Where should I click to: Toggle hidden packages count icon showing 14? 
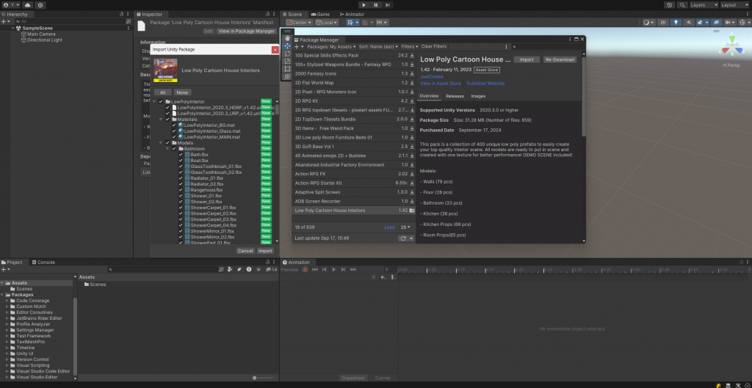pyautogui.click(x=272, y=270)
